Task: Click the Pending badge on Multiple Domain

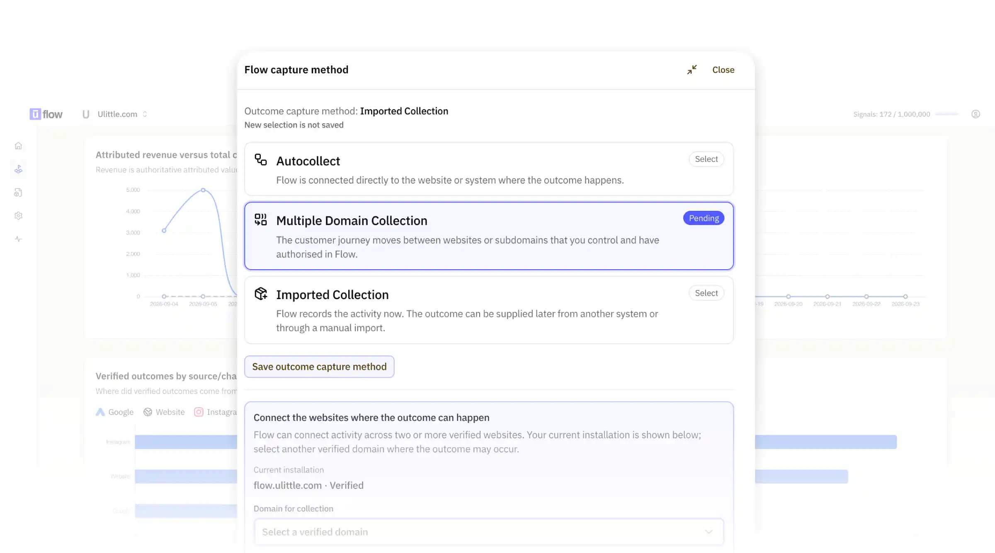Action: pyautogui.click(x=704, y=218)
